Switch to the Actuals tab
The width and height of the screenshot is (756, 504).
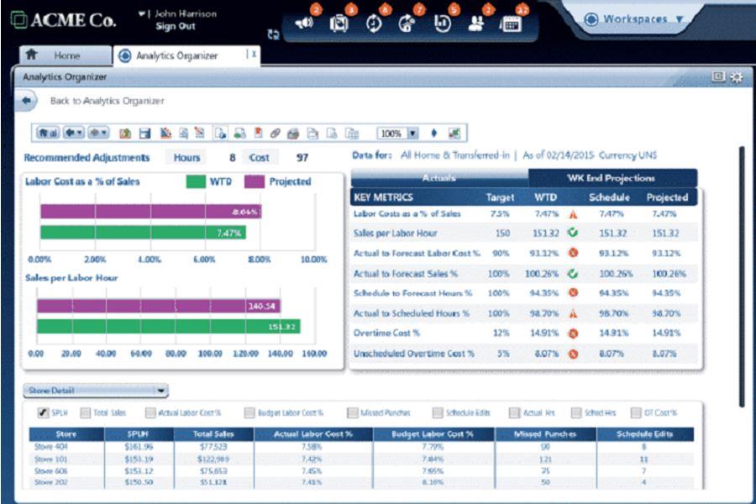438,178
